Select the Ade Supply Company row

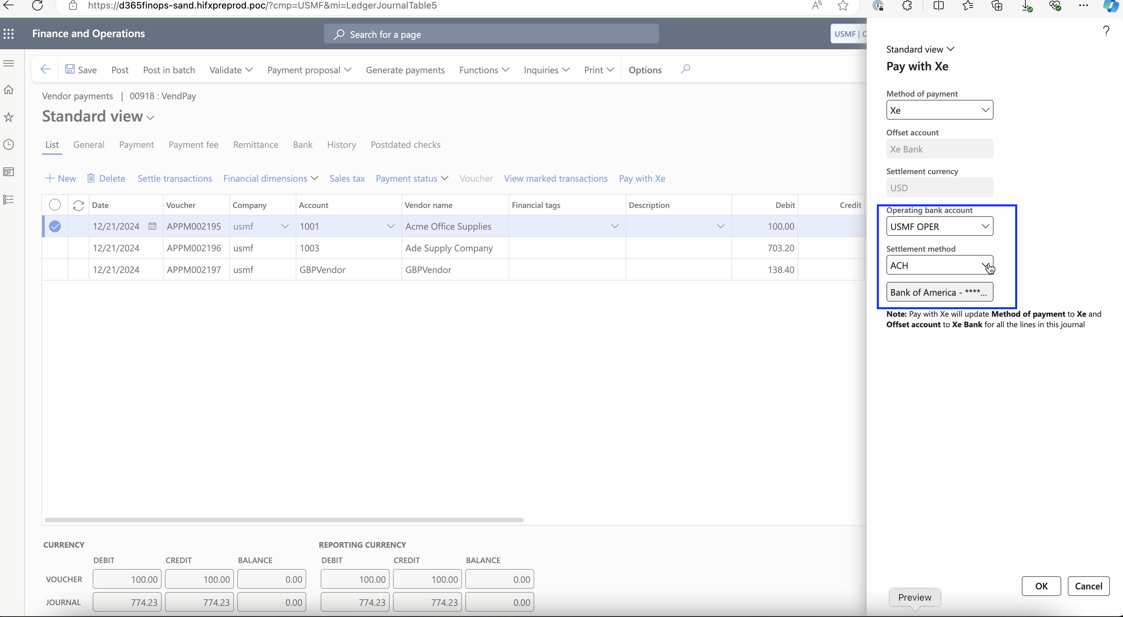[449, 248]
